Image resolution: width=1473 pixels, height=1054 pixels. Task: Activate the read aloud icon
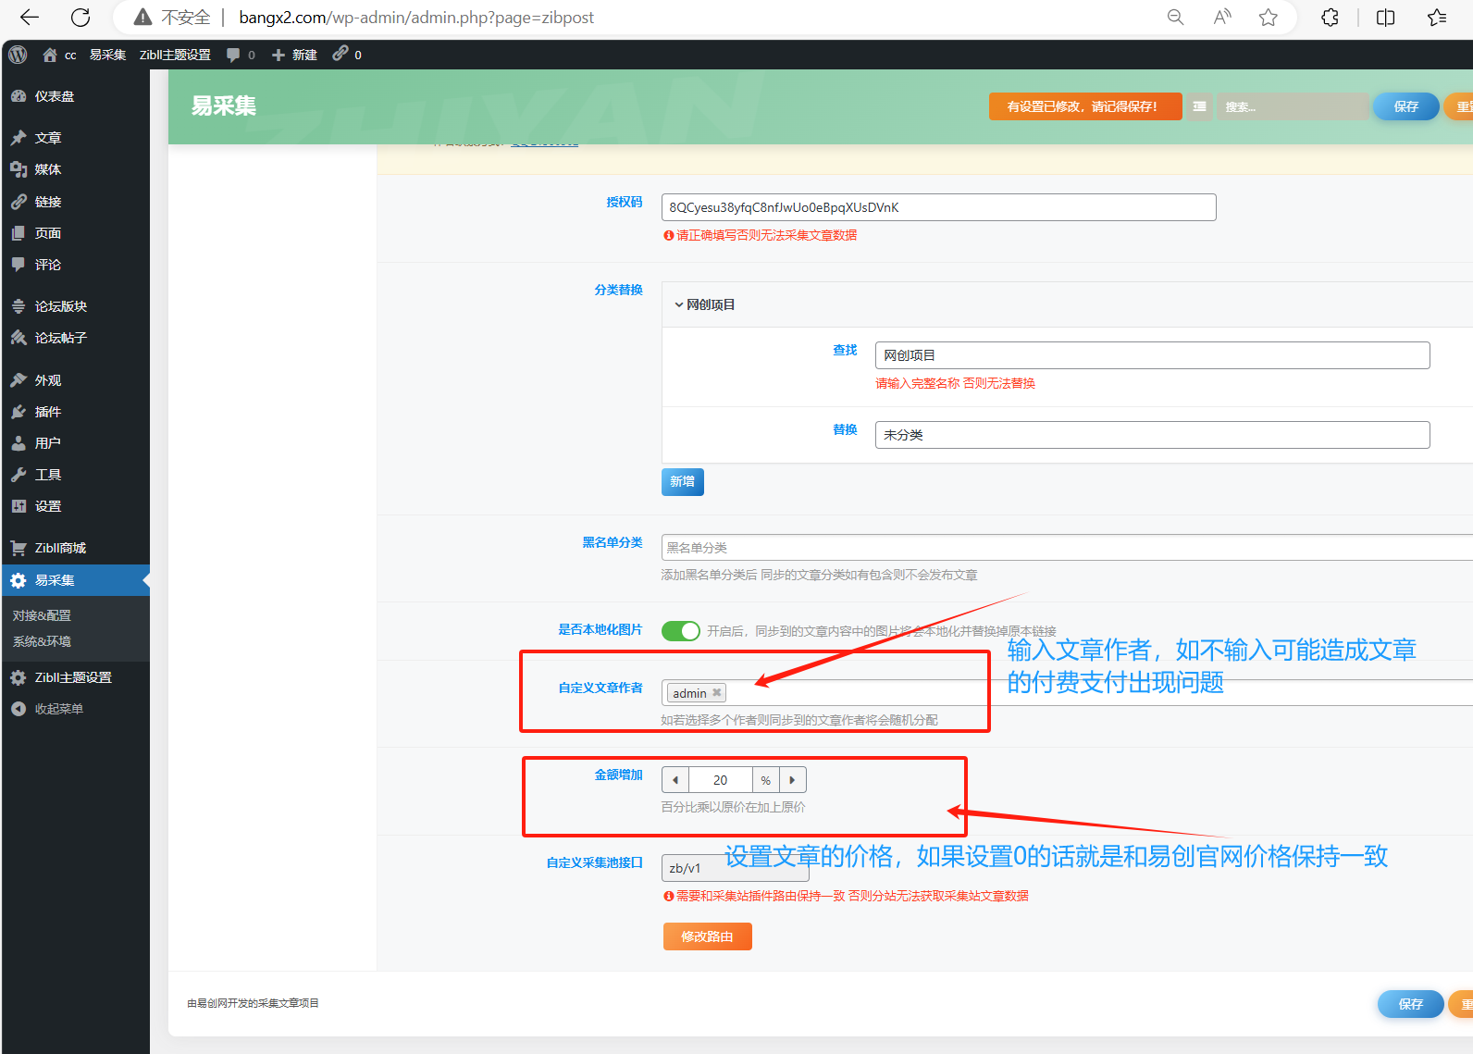click(1222, 17)
